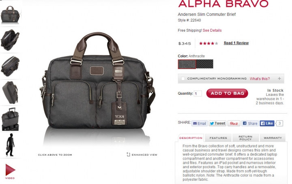The image size is (292, 184).
Task: Like the product on Facebook
Action: coord(267,123)
